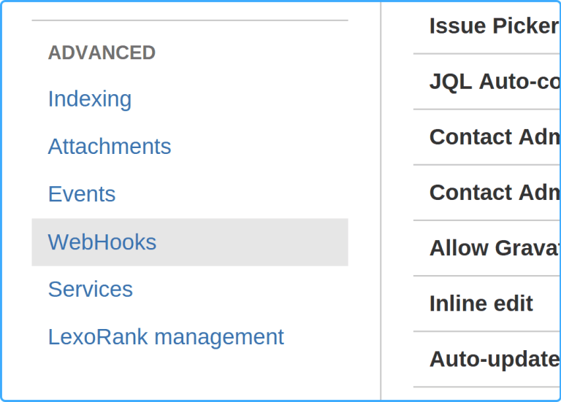This screenshot has width=561, height=402.
Task: Click gray highlighted area beside WebHooks text
Action: 278,242
